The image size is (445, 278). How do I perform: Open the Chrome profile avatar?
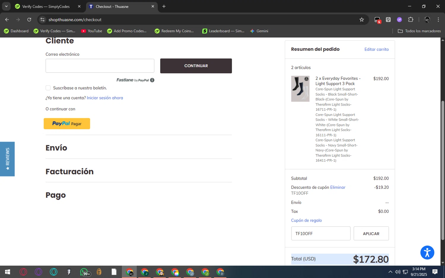427,20
